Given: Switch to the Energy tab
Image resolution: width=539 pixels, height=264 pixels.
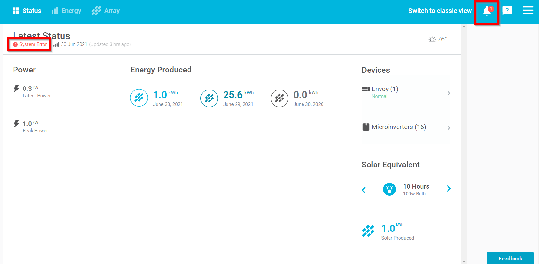Looking at the screenshot, I should pos(66,11).
